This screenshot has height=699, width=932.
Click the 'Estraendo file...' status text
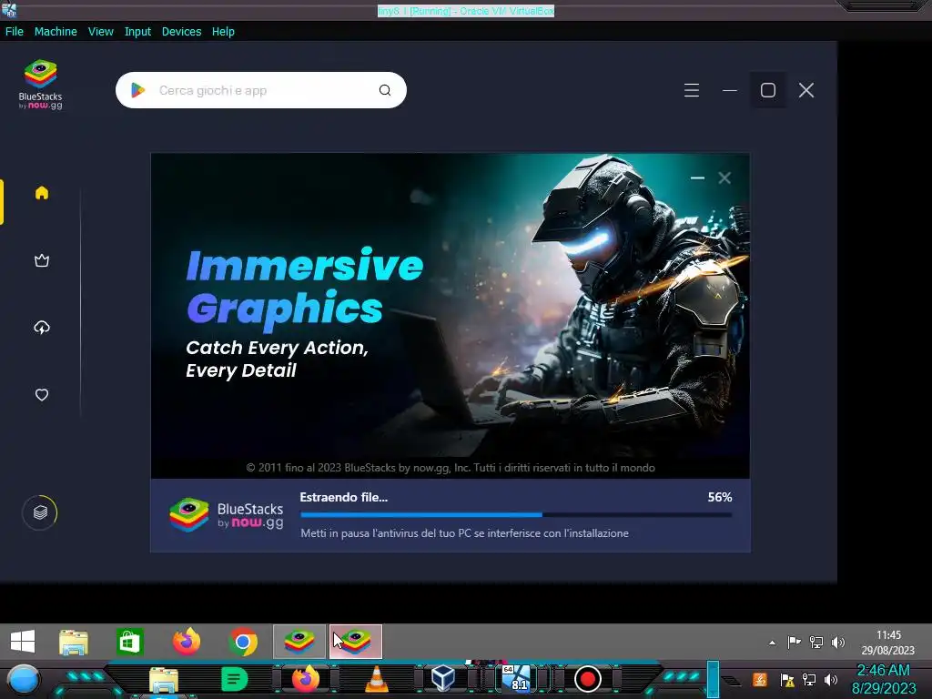click(343, 498)
